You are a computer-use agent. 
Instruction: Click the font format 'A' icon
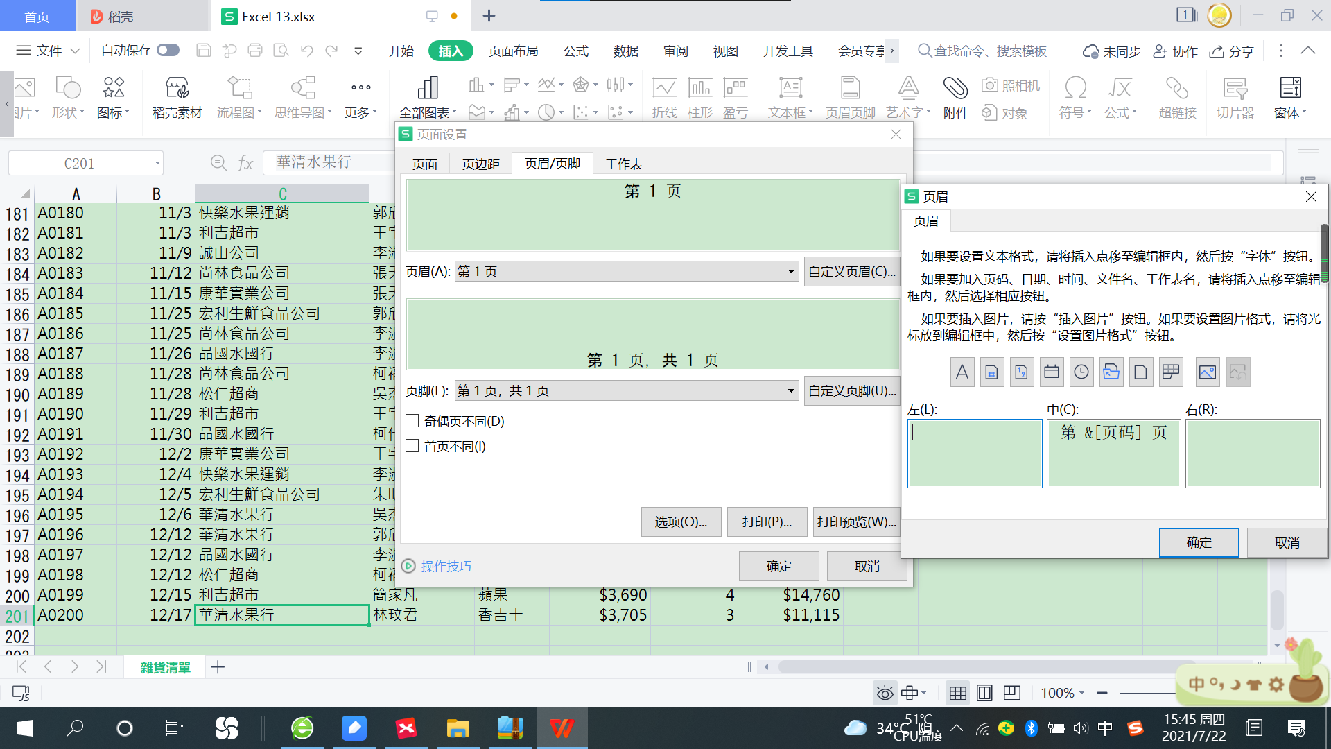[962, 372]
